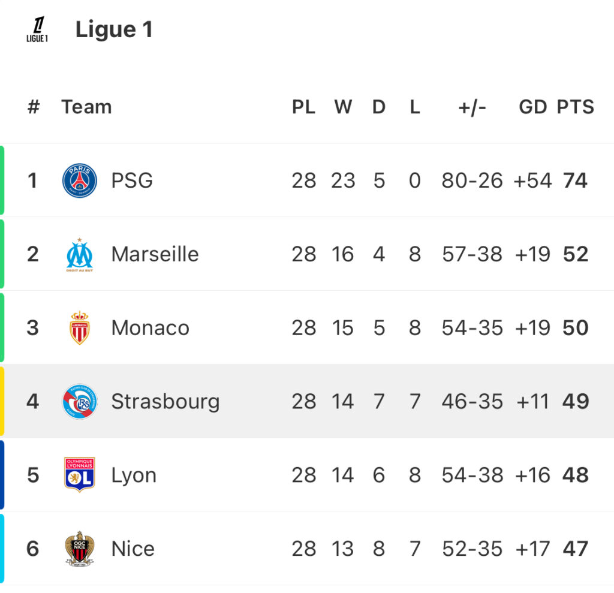The image size is (614, 593).
Task: Tap the Monaco club badge
Action: [x=80, y=328]
